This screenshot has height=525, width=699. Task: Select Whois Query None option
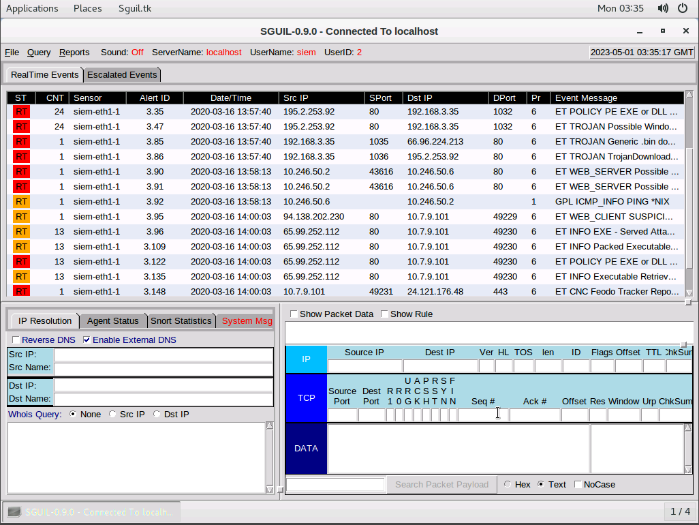[x=73, y=415]
